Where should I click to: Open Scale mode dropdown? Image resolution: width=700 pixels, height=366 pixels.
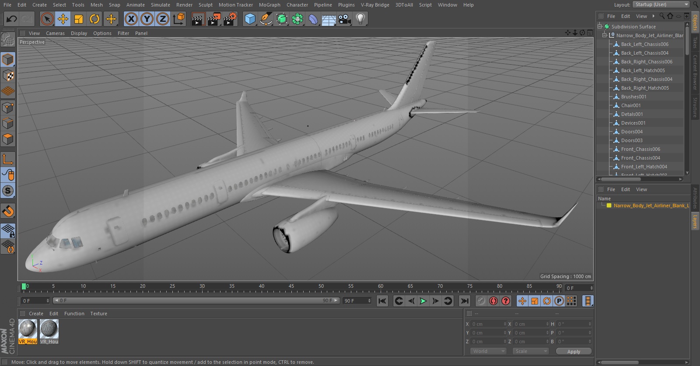(x=531, y=351)
